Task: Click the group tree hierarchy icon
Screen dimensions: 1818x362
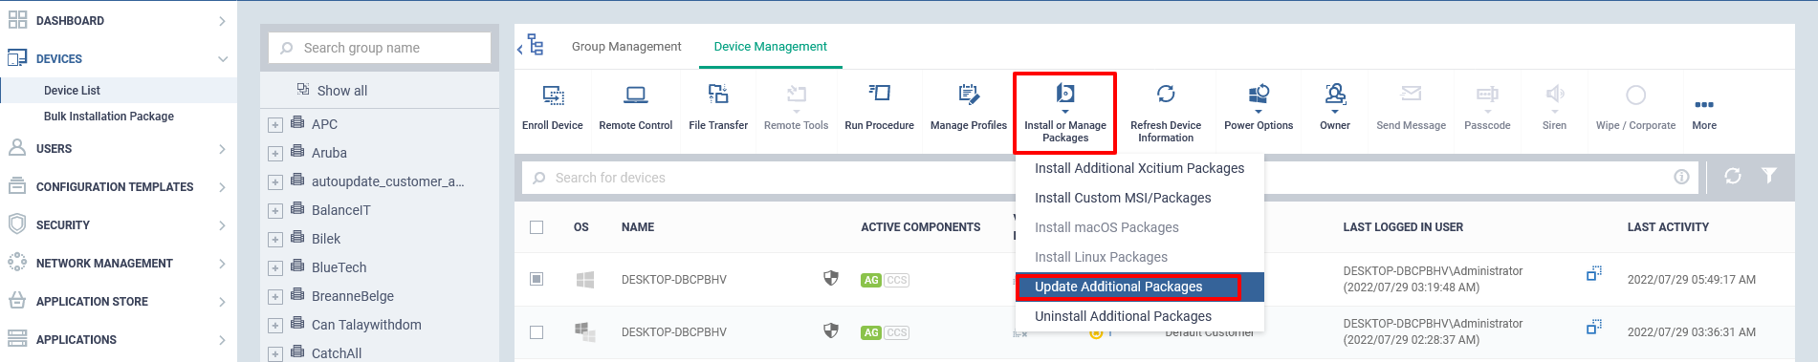Action: [536, 45]
